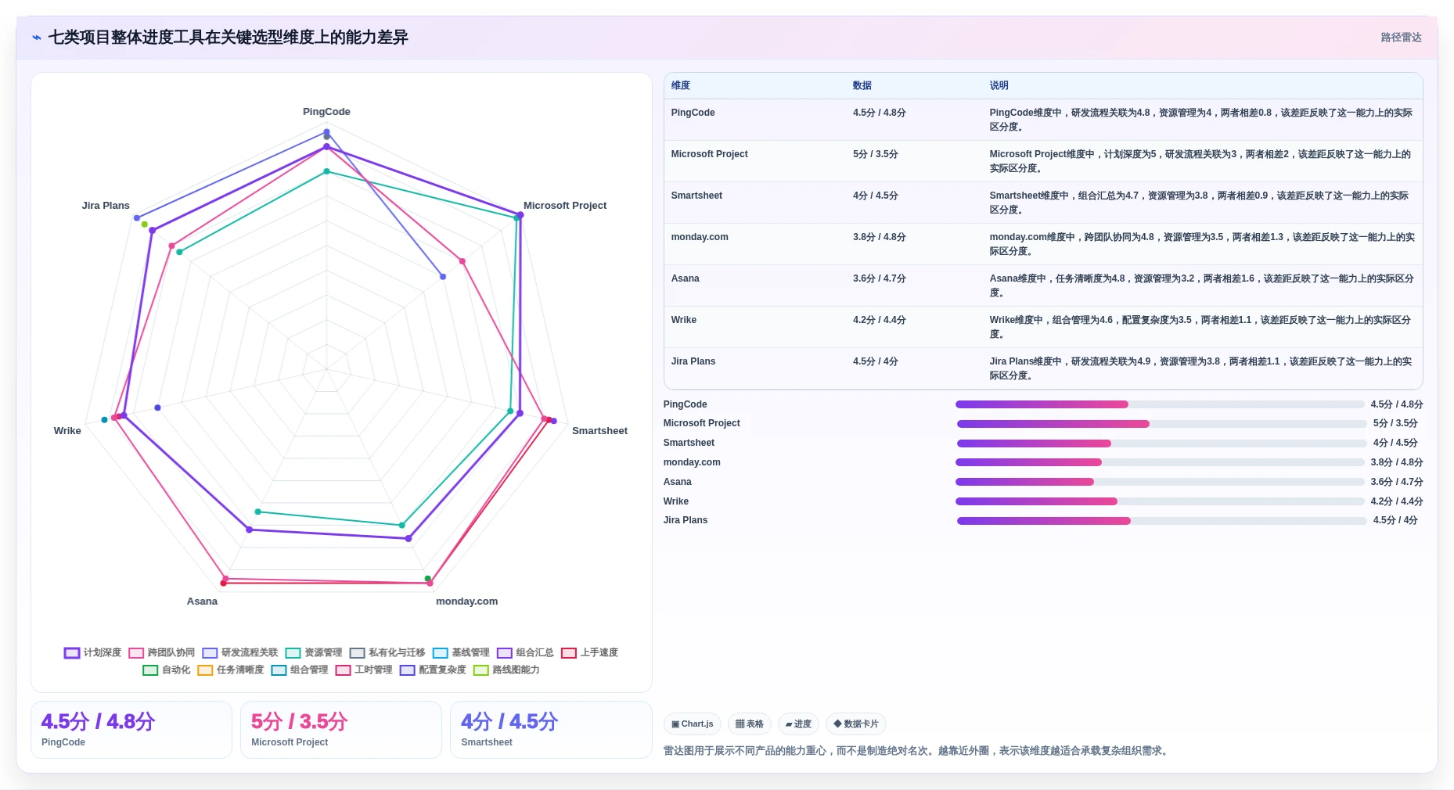The width and height of the screenshot is (1454, 790).
Task: Open the PingCode 4.5分 / 4.8分 data card
Action: click(131, 730)
